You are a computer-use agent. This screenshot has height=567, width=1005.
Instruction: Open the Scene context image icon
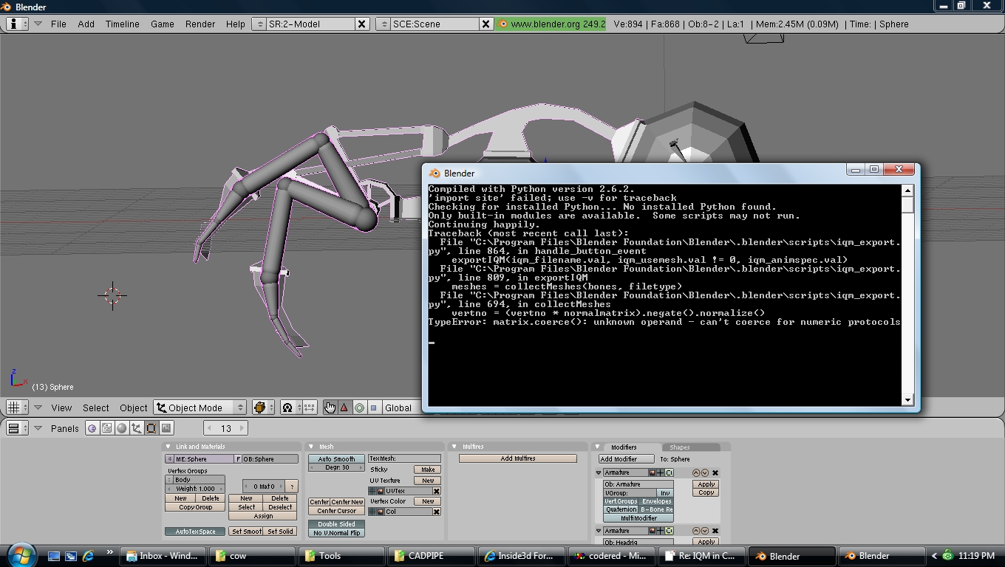[166, 428]
